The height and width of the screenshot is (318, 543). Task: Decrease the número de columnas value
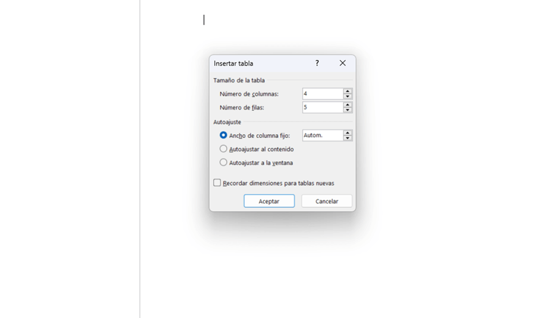(x=347, y=97)
